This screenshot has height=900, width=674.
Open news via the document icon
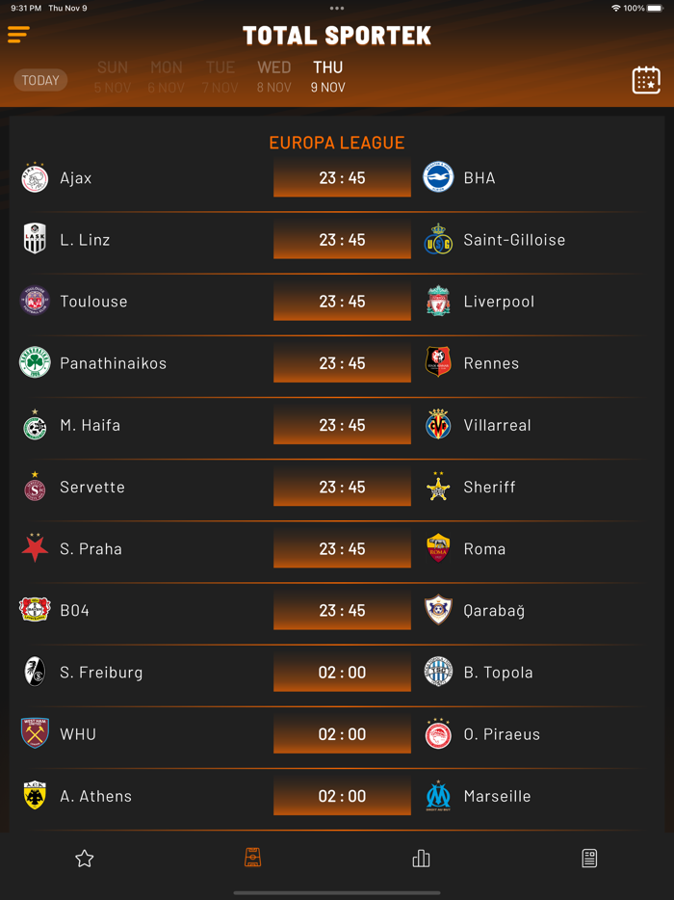(x=589, y=858)
